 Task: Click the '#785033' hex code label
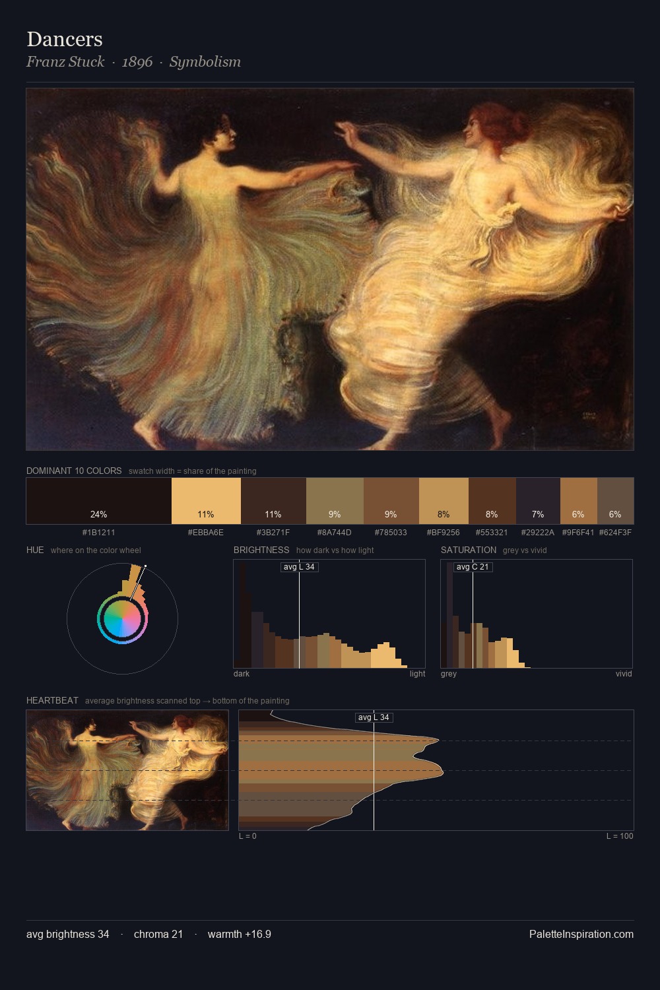(x=391, y=533)
